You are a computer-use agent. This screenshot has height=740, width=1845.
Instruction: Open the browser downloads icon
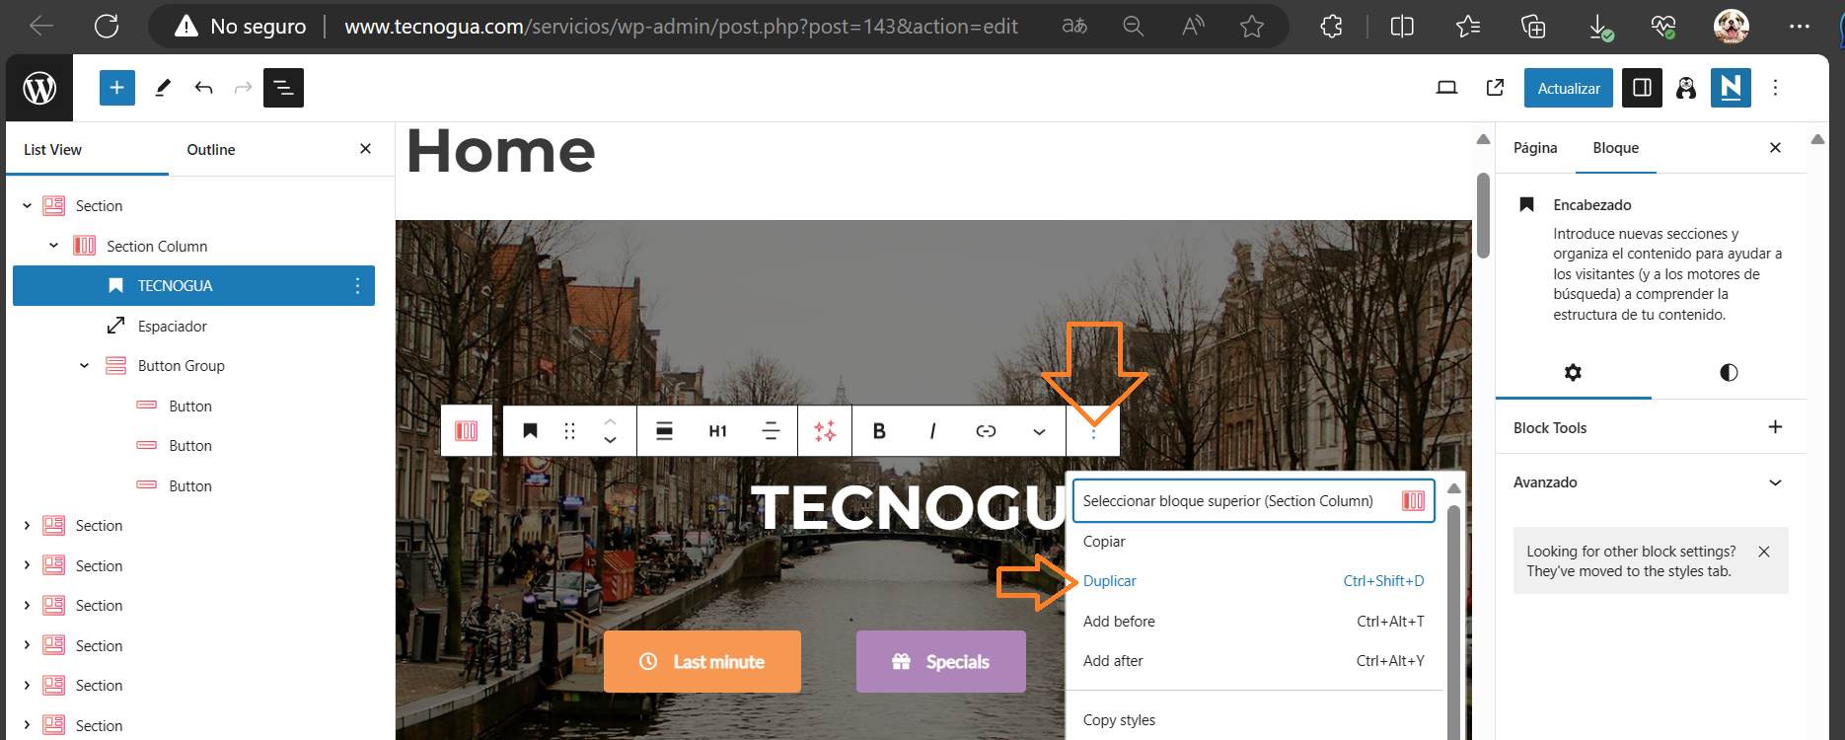click(x=1600, y=27)
